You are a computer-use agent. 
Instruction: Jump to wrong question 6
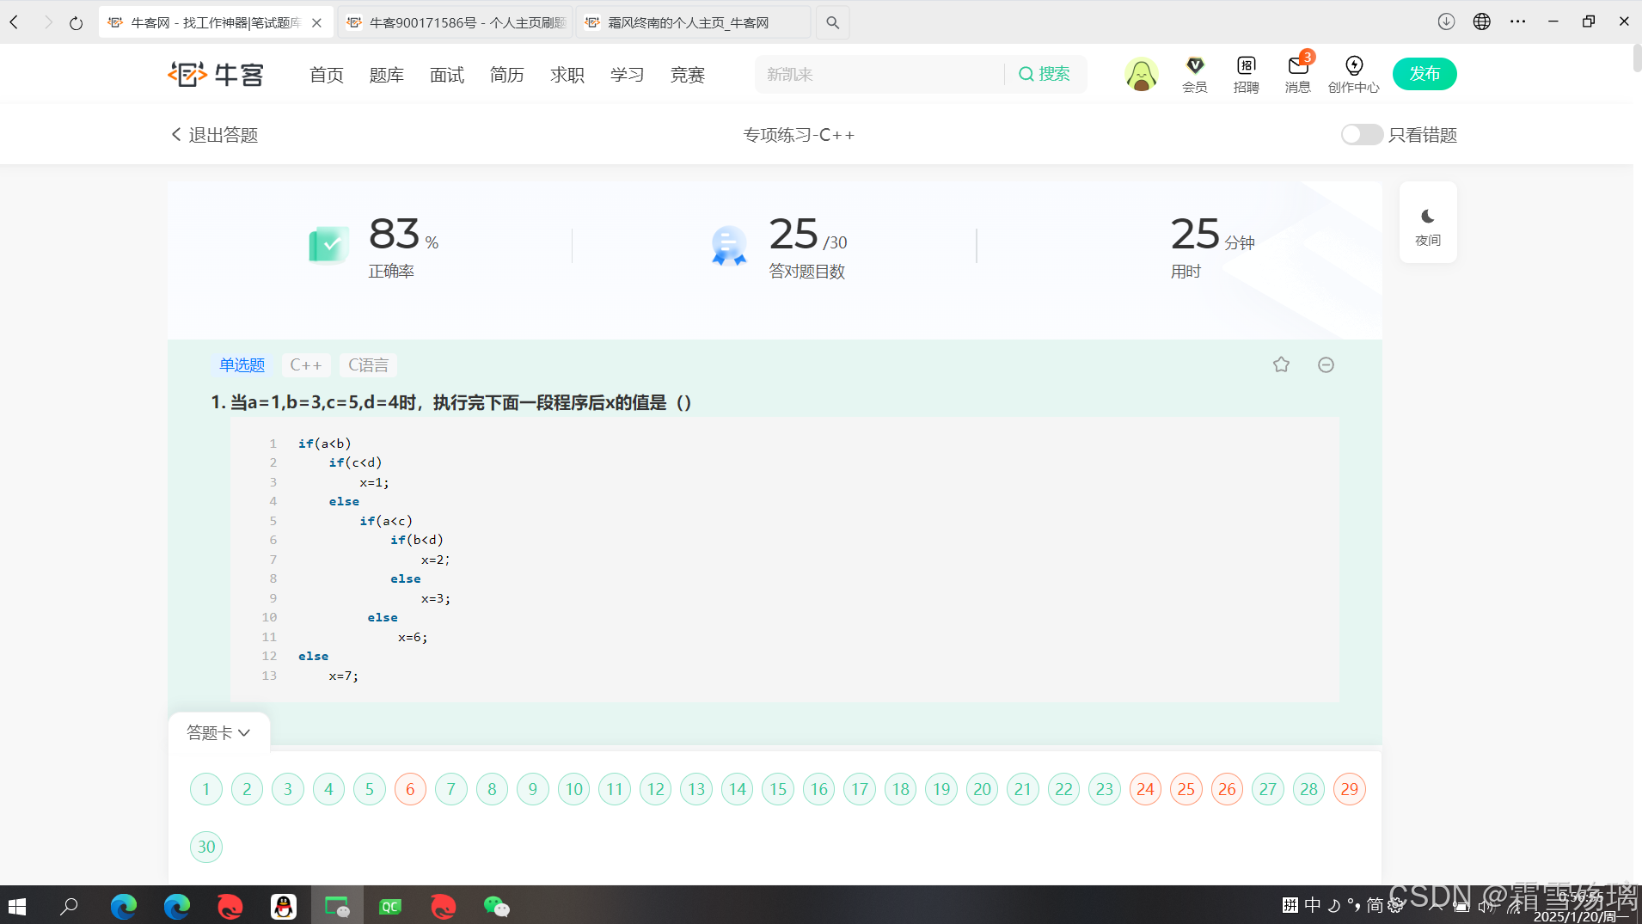(410, 789)
